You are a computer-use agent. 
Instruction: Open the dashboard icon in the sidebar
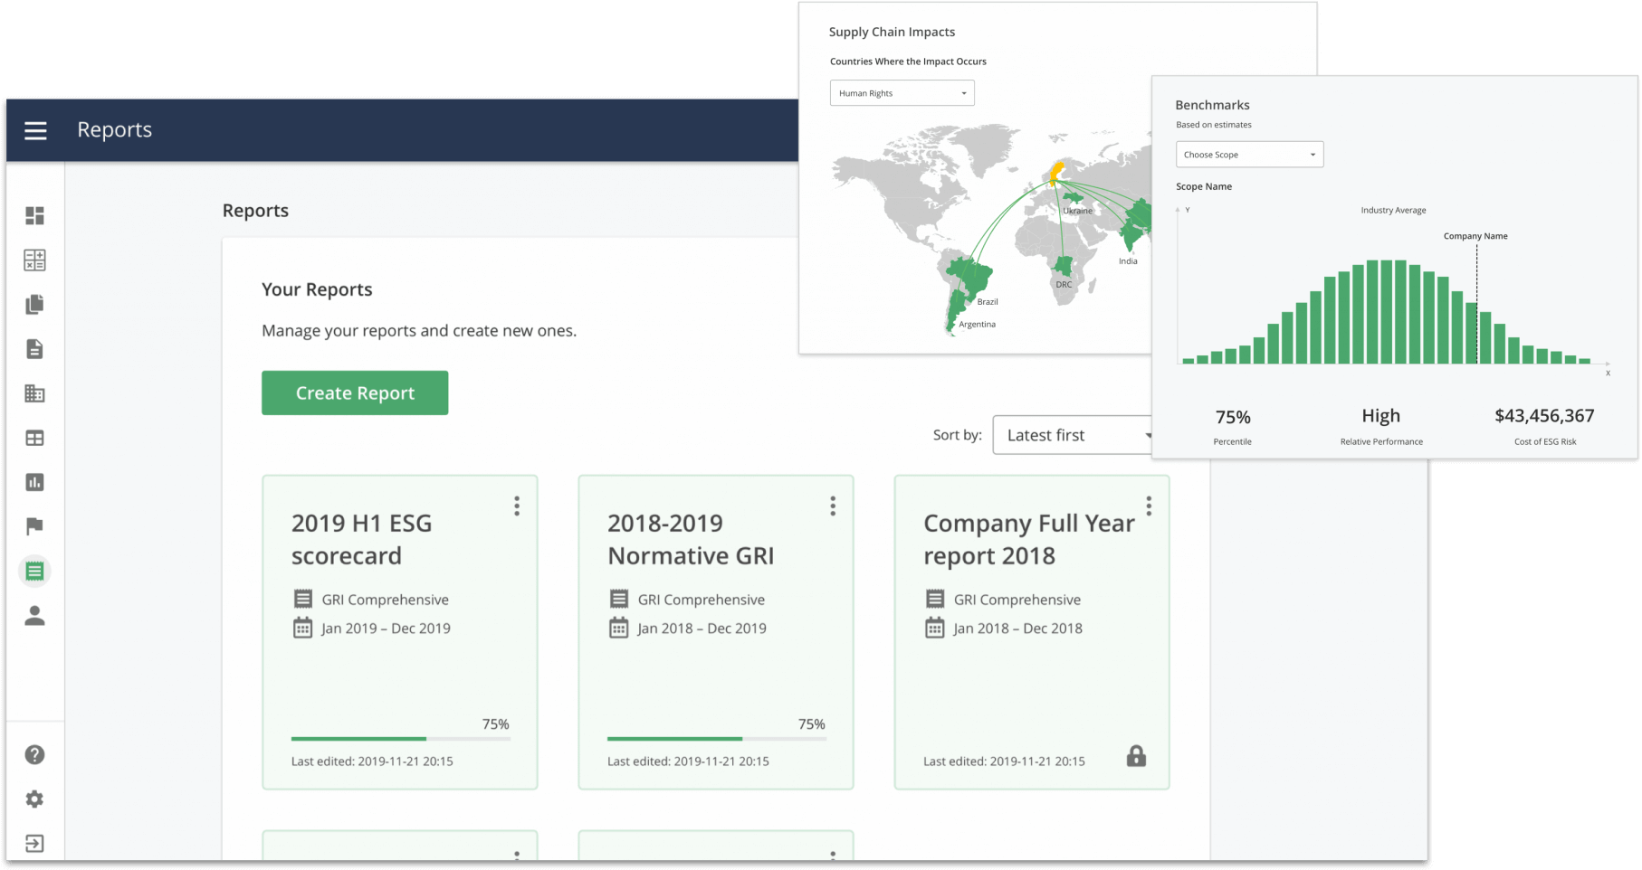pos(34,215)
